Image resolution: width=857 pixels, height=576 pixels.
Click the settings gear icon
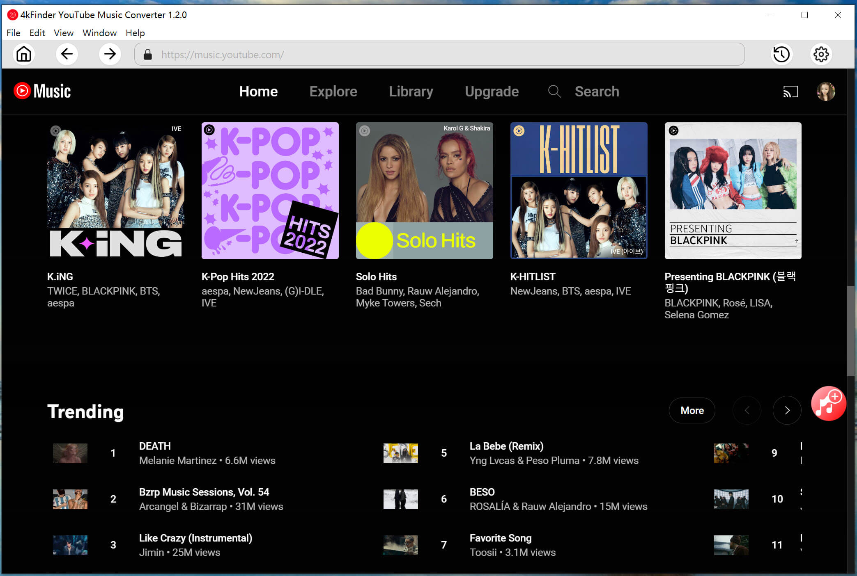[822, 54]
